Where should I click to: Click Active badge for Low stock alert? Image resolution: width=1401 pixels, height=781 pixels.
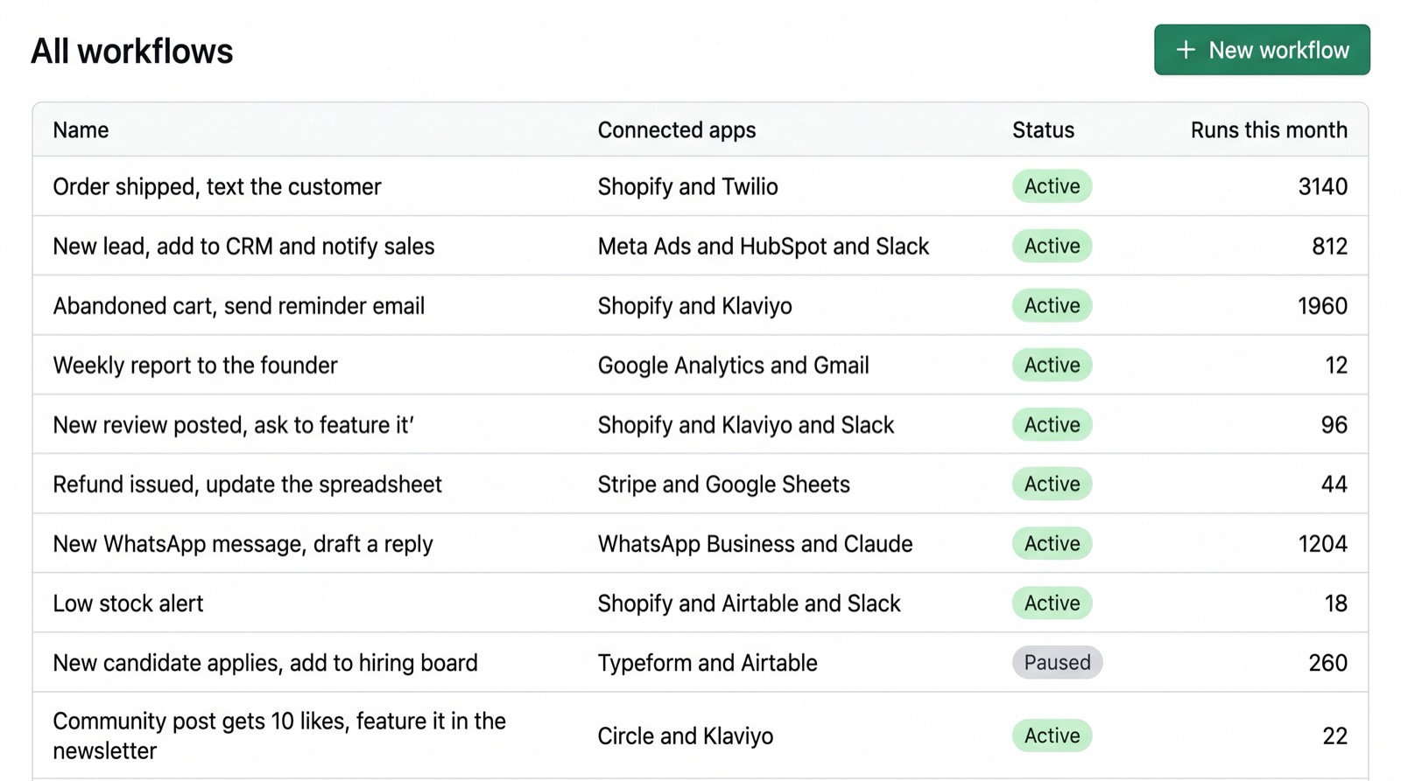point(1052,603)
